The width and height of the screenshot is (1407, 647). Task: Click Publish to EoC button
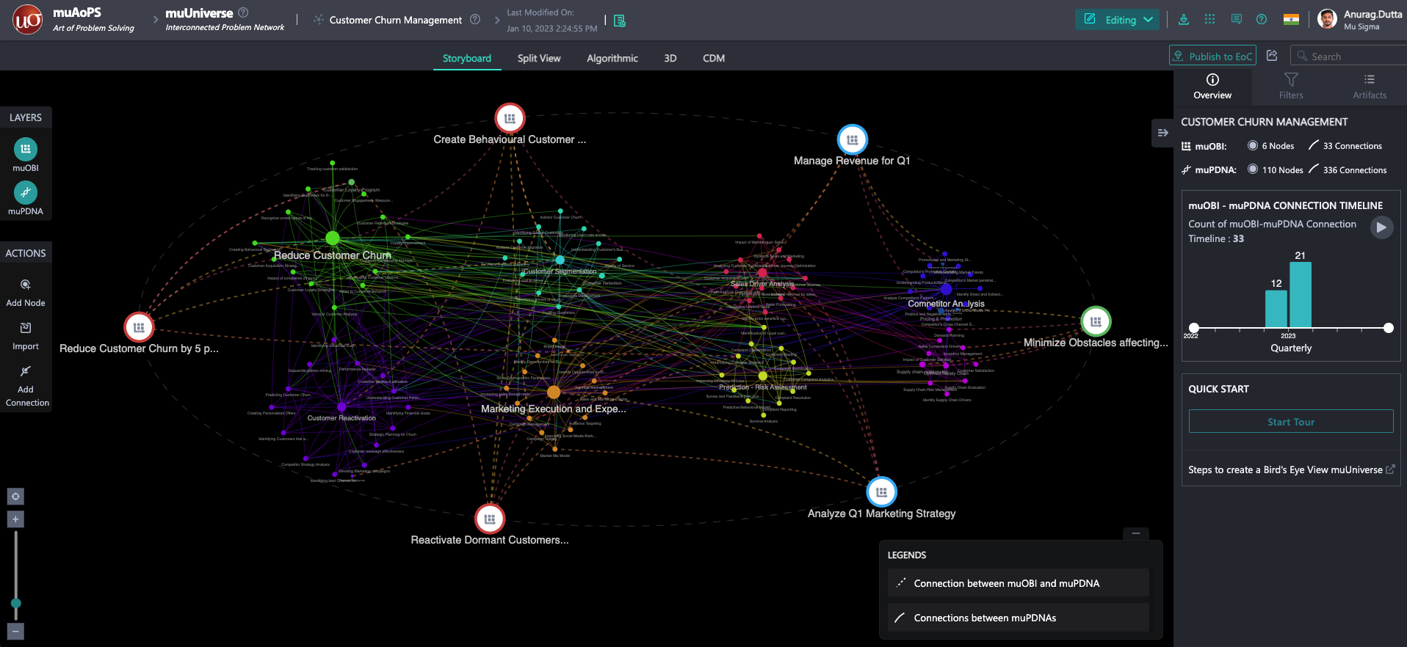tap(1212, 56)
